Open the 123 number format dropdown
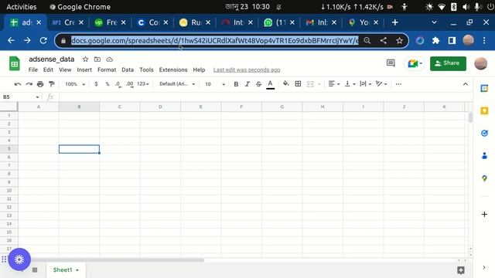The image size is (495, 278). [x=142, y=84]
